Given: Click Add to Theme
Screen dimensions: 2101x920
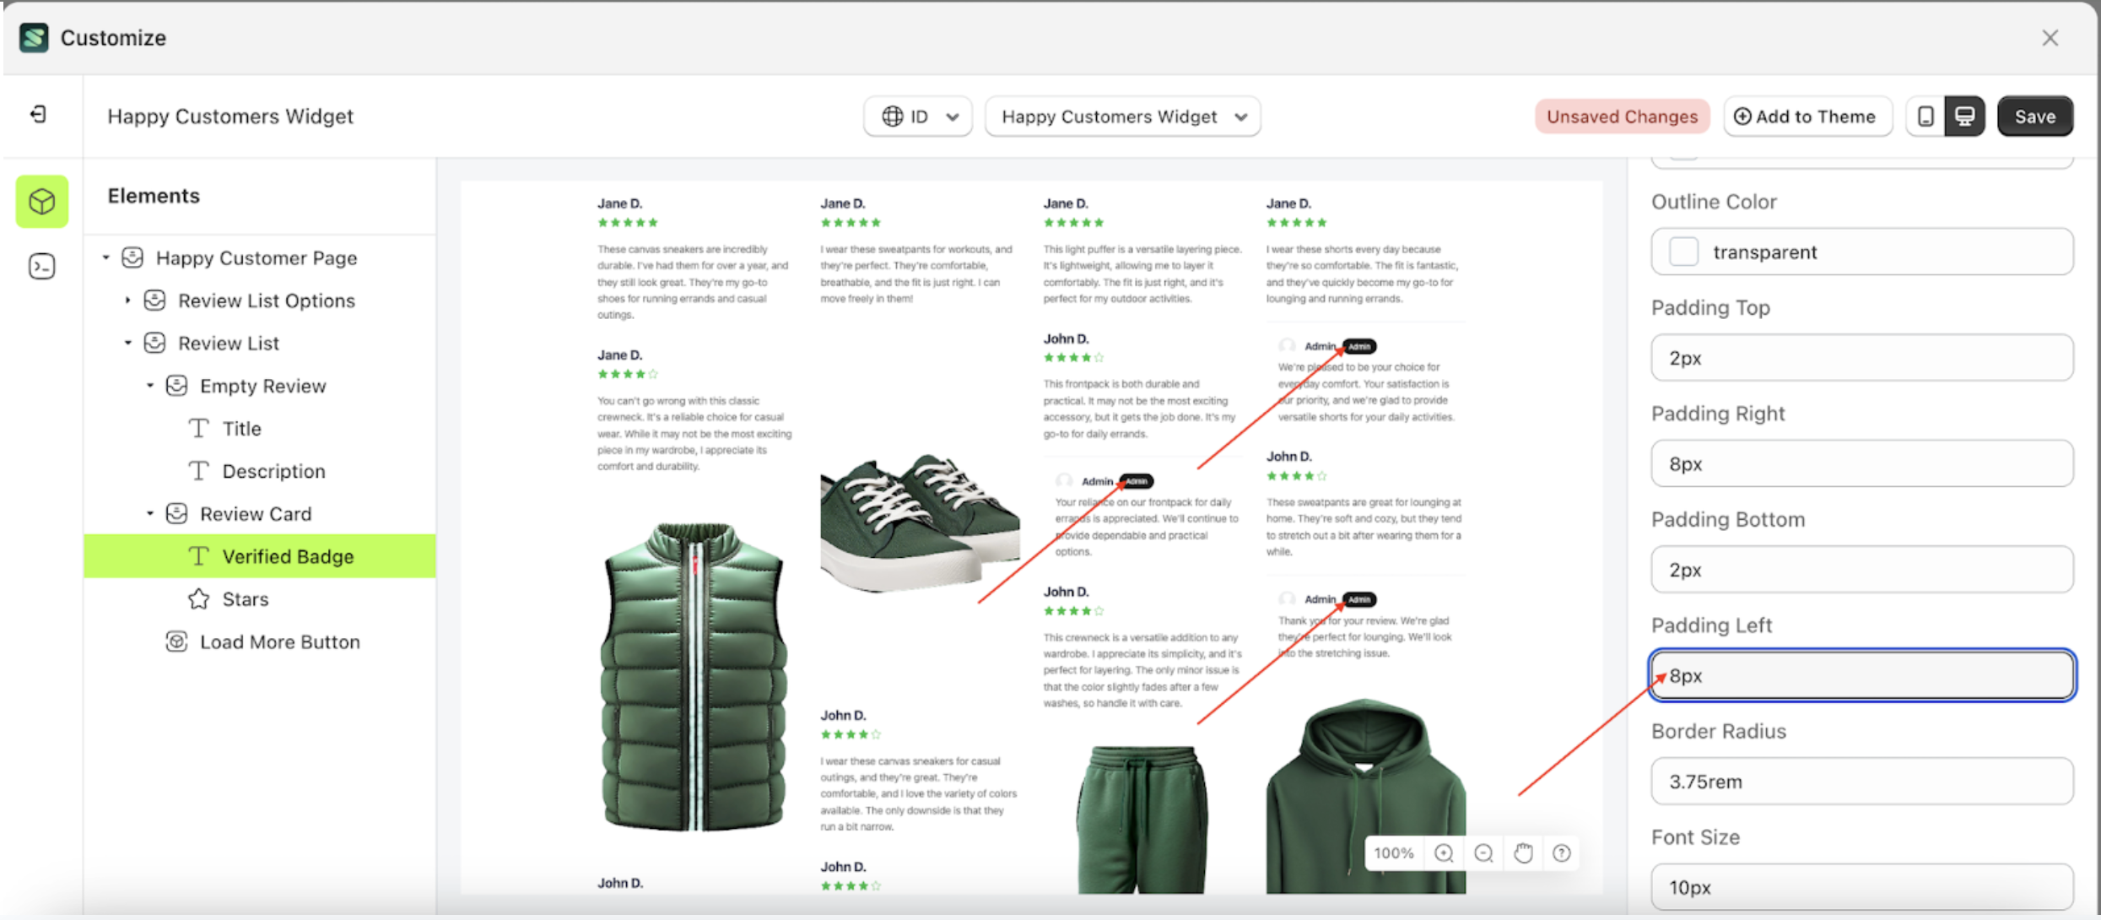Looking at the screenshot, I should point(1807,116).
